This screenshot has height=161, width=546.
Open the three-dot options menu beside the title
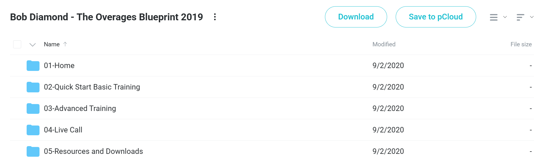tap(215, 17)
